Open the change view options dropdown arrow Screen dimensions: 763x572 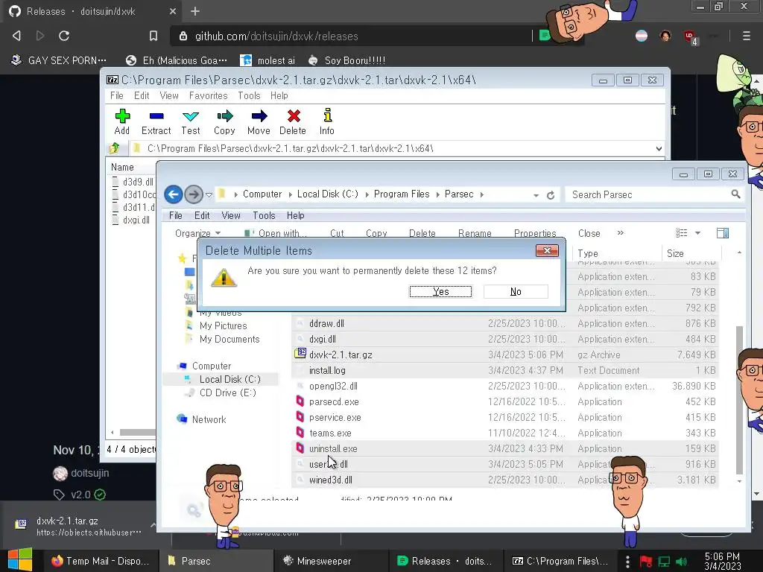(697, 233)
